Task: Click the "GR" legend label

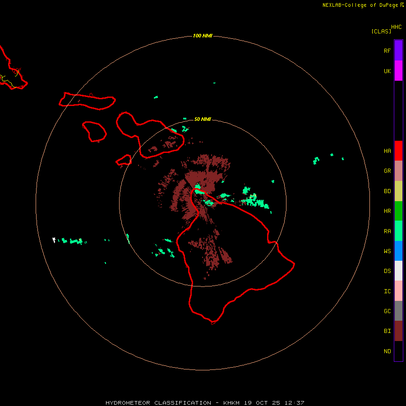Action: [387, 171]
